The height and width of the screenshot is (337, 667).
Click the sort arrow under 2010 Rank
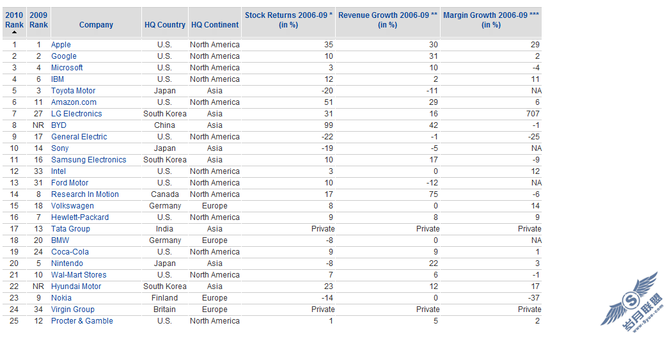(x=14, y=33)
